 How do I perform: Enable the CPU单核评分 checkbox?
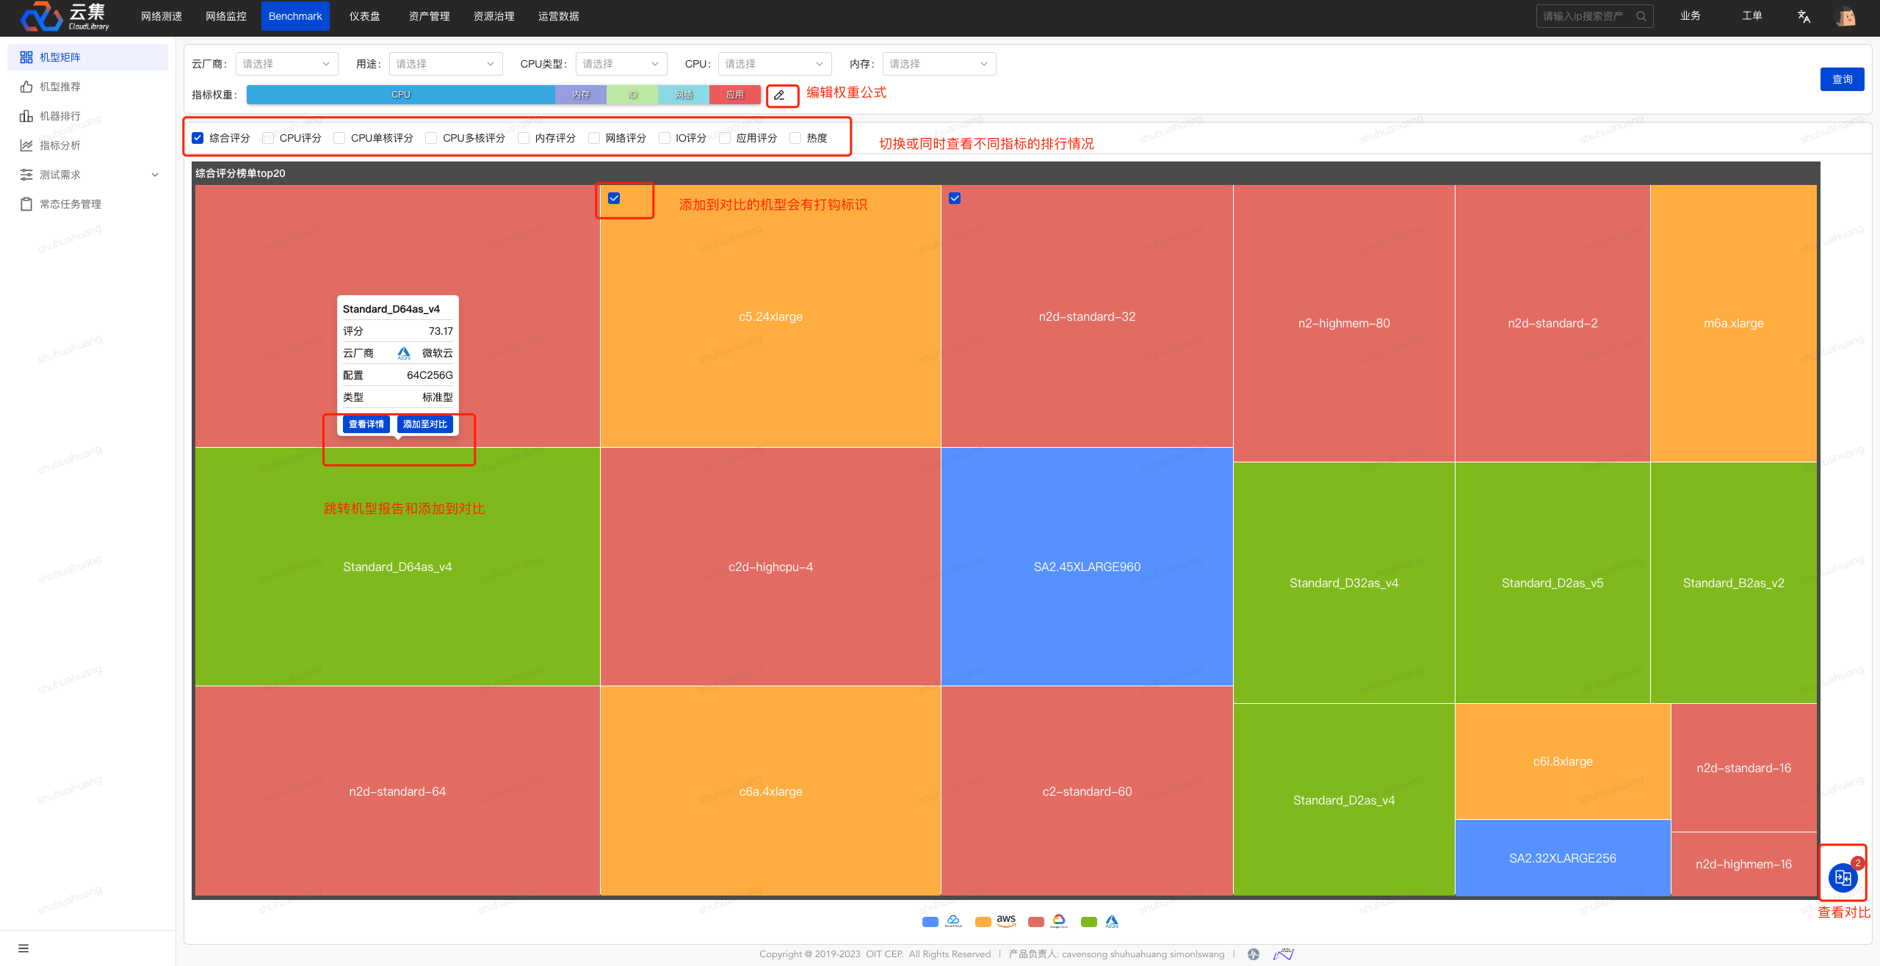click(x=339, y=138)
